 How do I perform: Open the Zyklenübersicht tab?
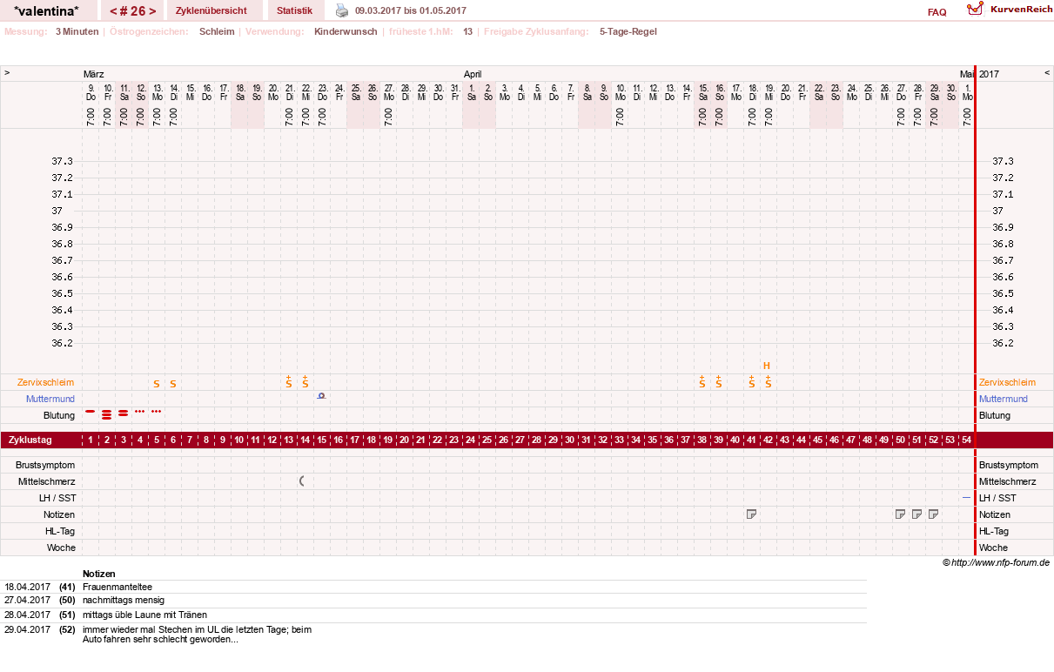[211, 10]
